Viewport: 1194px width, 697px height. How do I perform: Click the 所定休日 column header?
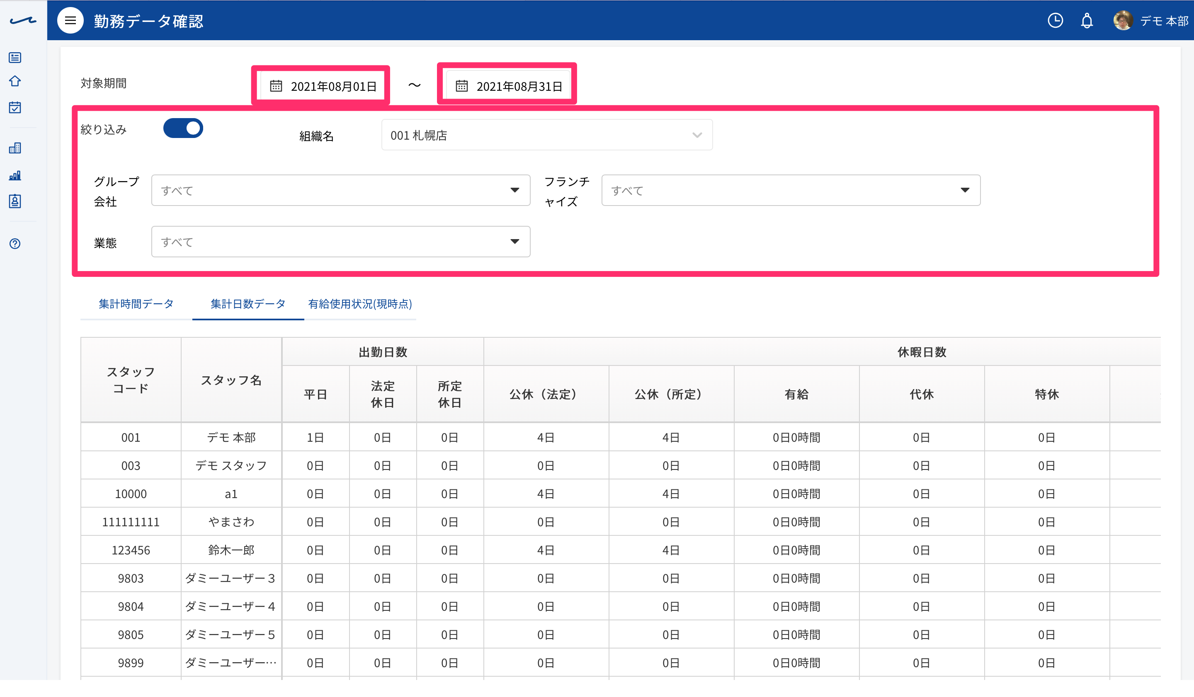[450, 394]
